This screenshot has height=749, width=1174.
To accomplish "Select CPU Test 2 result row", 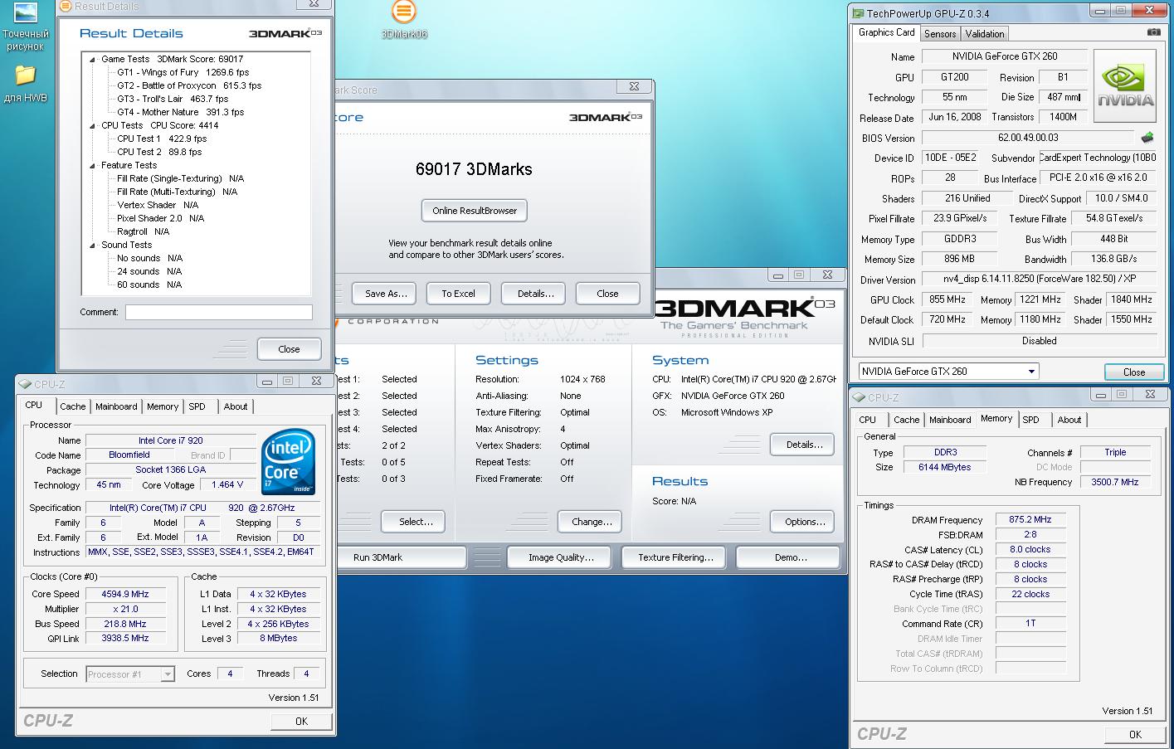I will click(x=159, y=152).
